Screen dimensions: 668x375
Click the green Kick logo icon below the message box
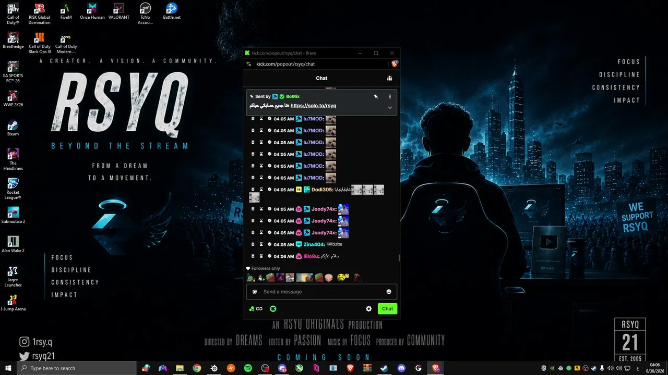(273, 309)
